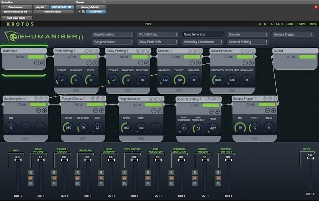Click the plus icon on Noise Generator module
The image size is (319, 201).
251,63
